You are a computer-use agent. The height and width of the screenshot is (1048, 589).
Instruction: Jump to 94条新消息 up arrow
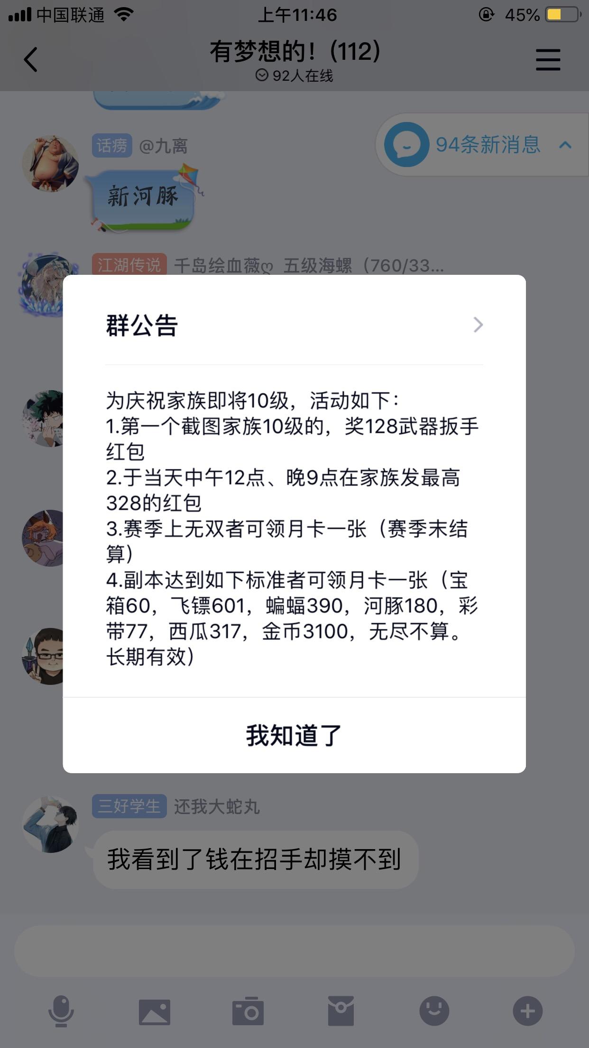tap(565, 145)
